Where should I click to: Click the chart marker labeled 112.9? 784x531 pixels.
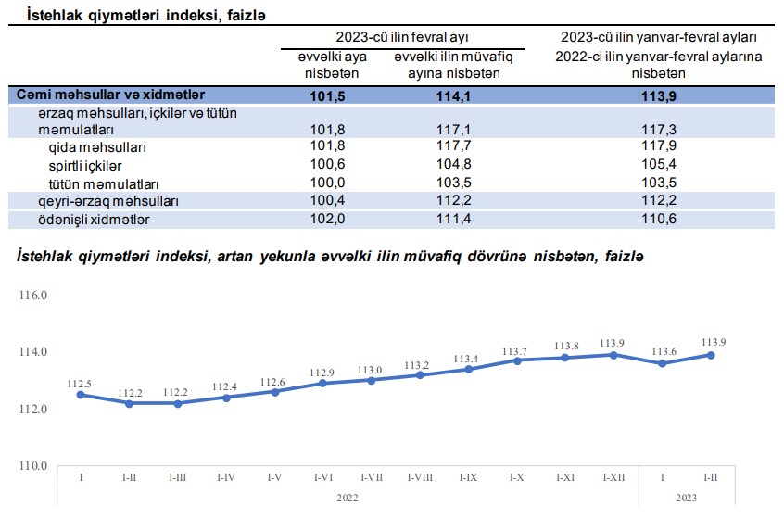(322, 383)
